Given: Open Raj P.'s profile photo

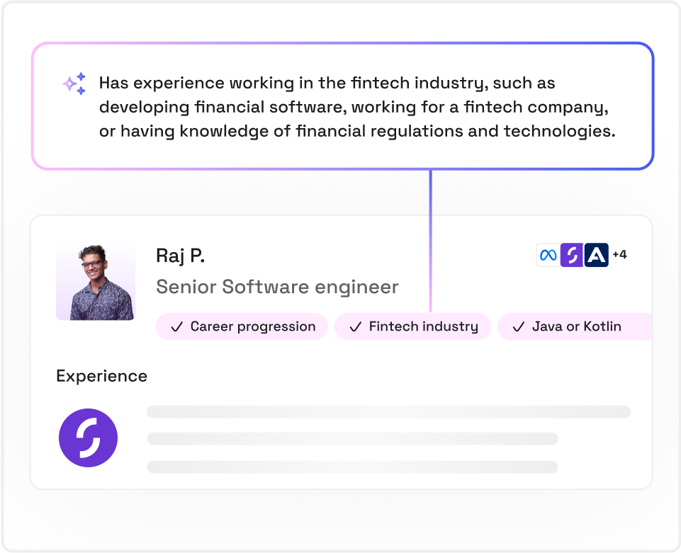Looking at the screenshot, I should (96, 282).
